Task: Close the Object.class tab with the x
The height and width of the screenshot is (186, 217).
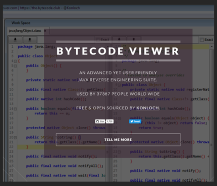Action: pyautogui.click(x=45, y=31)
